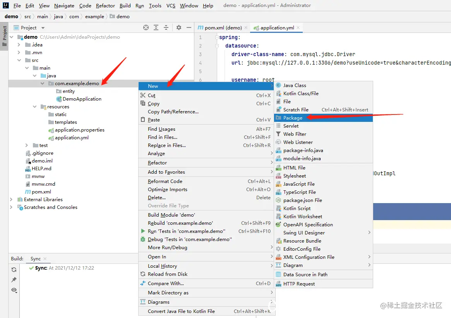Click the Build panel rerun sync icon
Viewport: 451px width, 318px height.
click(x=14, y=270)
